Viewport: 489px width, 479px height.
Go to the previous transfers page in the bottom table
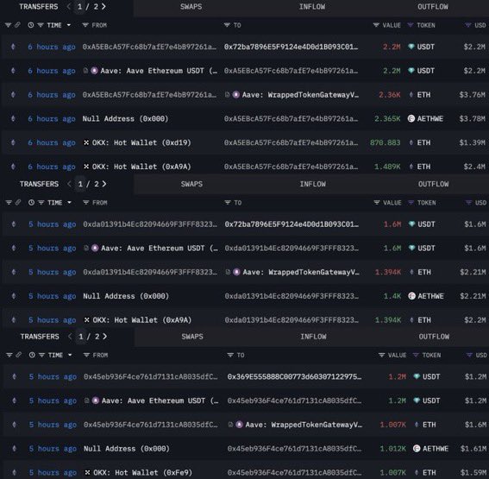(x=70, y=337)
